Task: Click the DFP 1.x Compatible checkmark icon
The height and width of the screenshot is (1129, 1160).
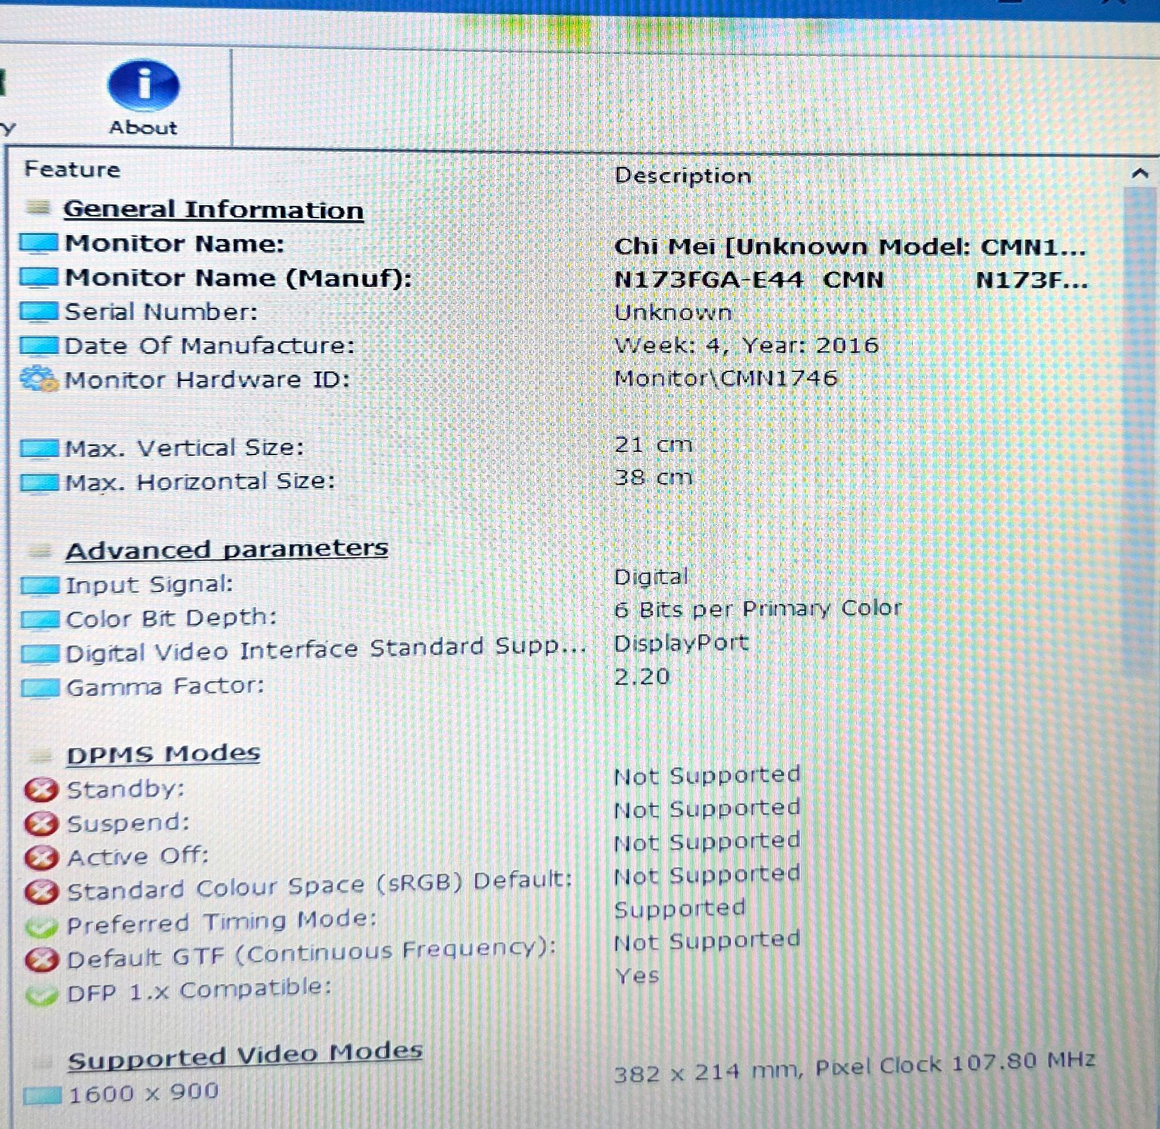Action: (42, 995)
